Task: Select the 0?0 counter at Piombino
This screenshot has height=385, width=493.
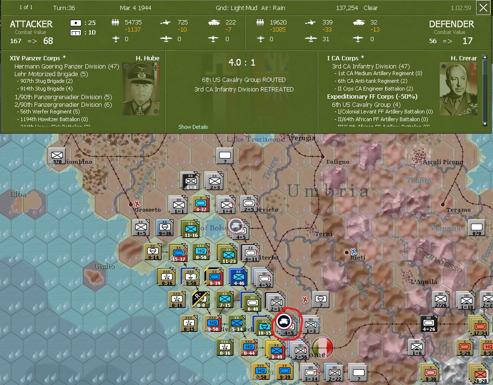Action: [x=57, y=156]
